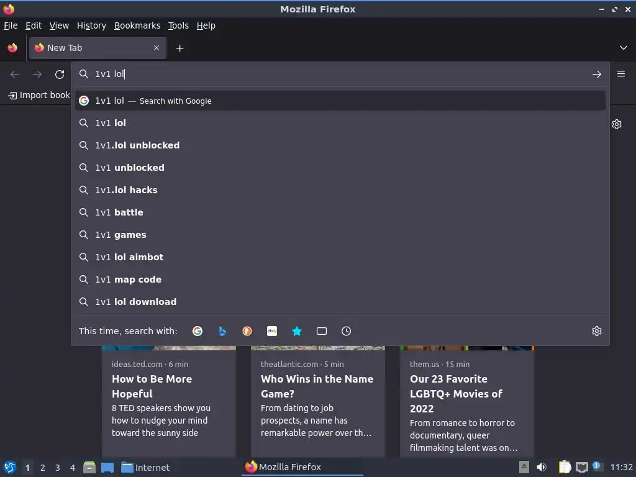Open the View menu
636x477 pixels.
(x=59, y=25)
